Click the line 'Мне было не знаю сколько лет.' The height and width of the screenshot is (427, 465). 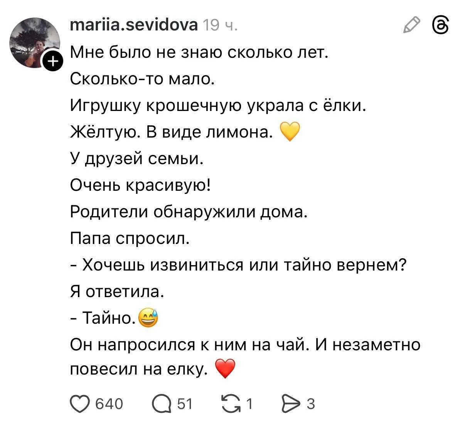click(199, 52)
